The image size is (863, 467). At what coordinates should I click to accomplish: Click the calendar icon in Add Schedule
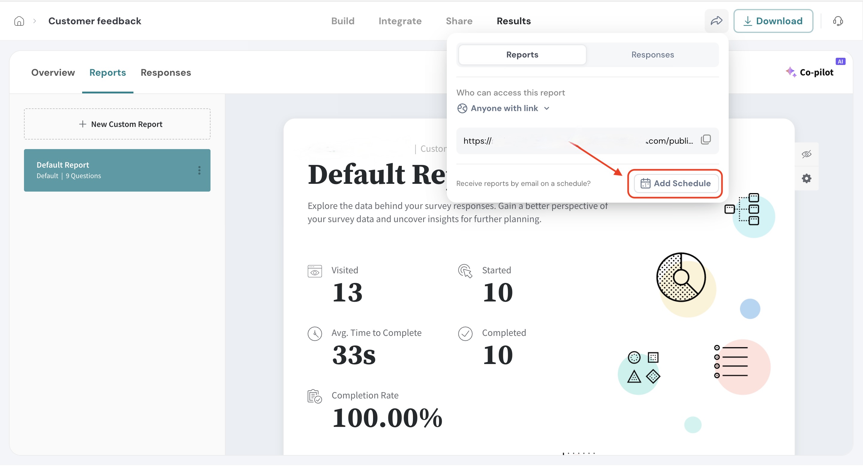click(645, 184)
